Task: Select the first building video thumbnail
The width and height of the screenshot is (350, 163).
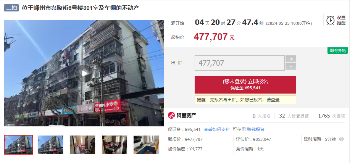Action: [19, 145]
